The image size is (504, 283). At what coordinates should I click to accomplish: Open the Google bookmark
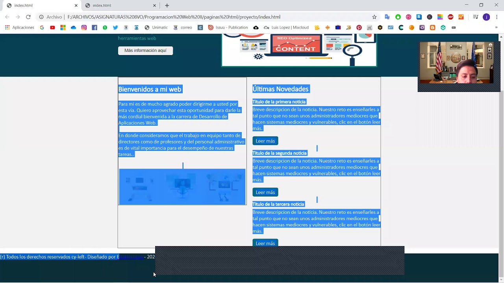(x=42, y=28)
